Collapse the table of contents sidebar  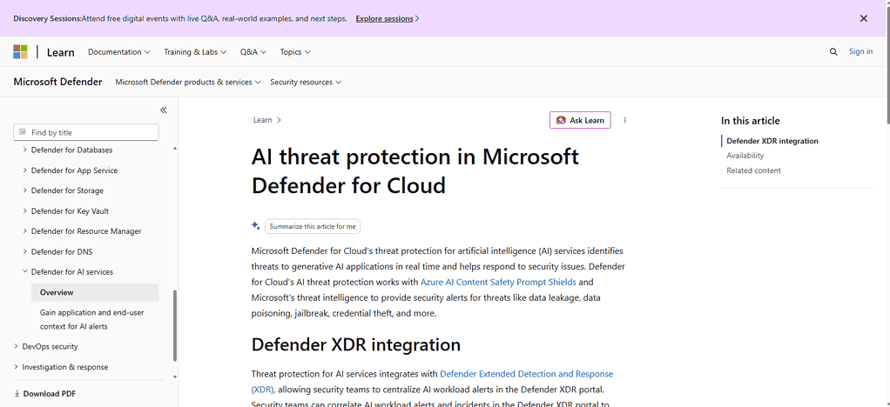(164, 110)
